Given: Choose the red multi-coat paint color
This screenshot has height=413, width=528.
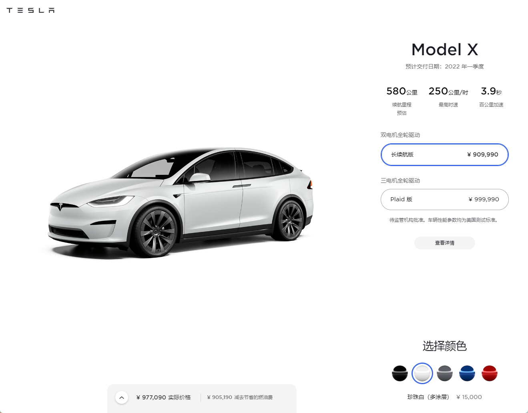Looking at the screenshot, I should 490,373.
